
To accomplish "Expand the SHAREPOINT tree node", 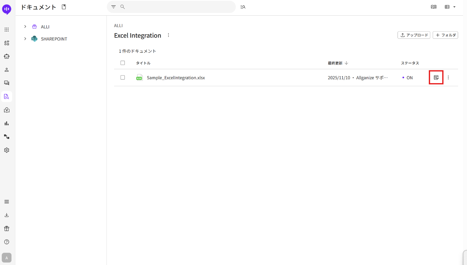I will click(x=25, y=39).
